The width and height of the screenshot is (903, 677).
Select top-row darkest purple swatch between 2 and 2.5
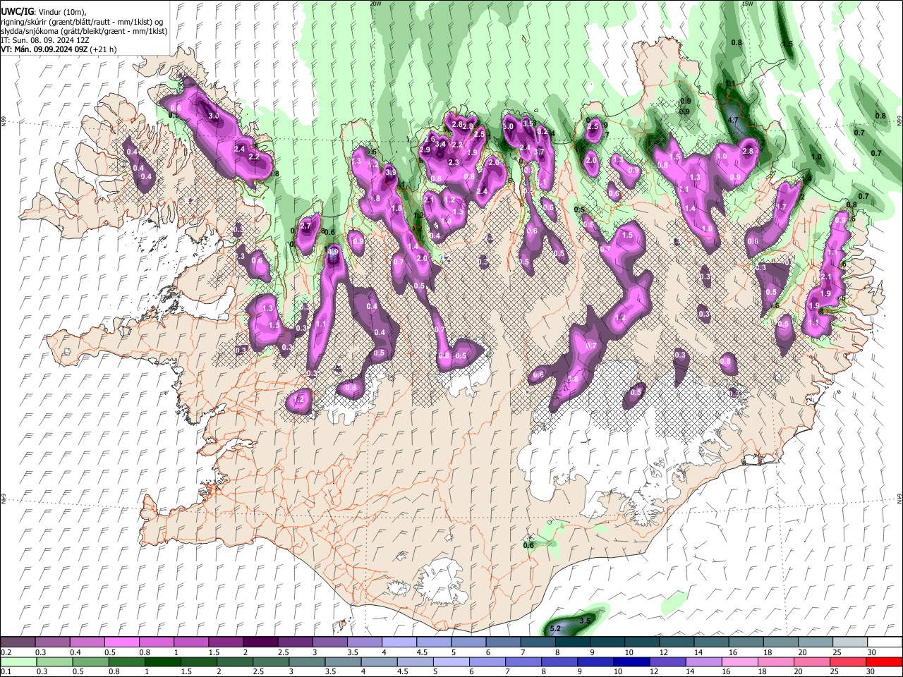point(260,642)
